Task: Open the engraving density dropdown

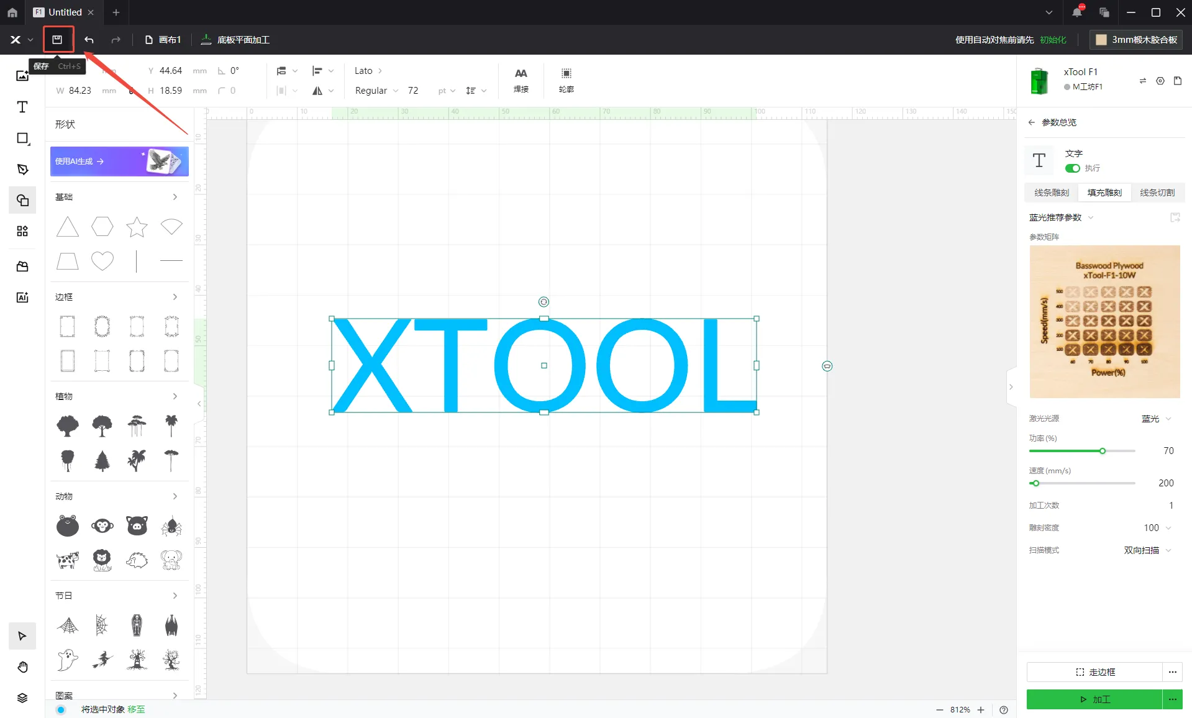Action: (1158, 528)
